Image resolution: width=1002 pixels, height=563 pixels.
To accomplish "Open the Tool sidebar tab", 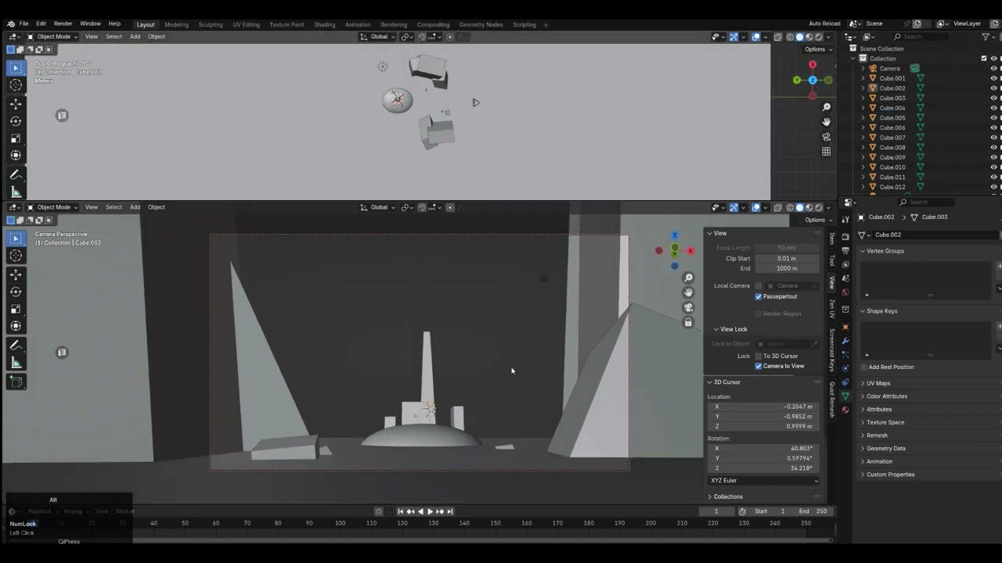I will (831, 260).
